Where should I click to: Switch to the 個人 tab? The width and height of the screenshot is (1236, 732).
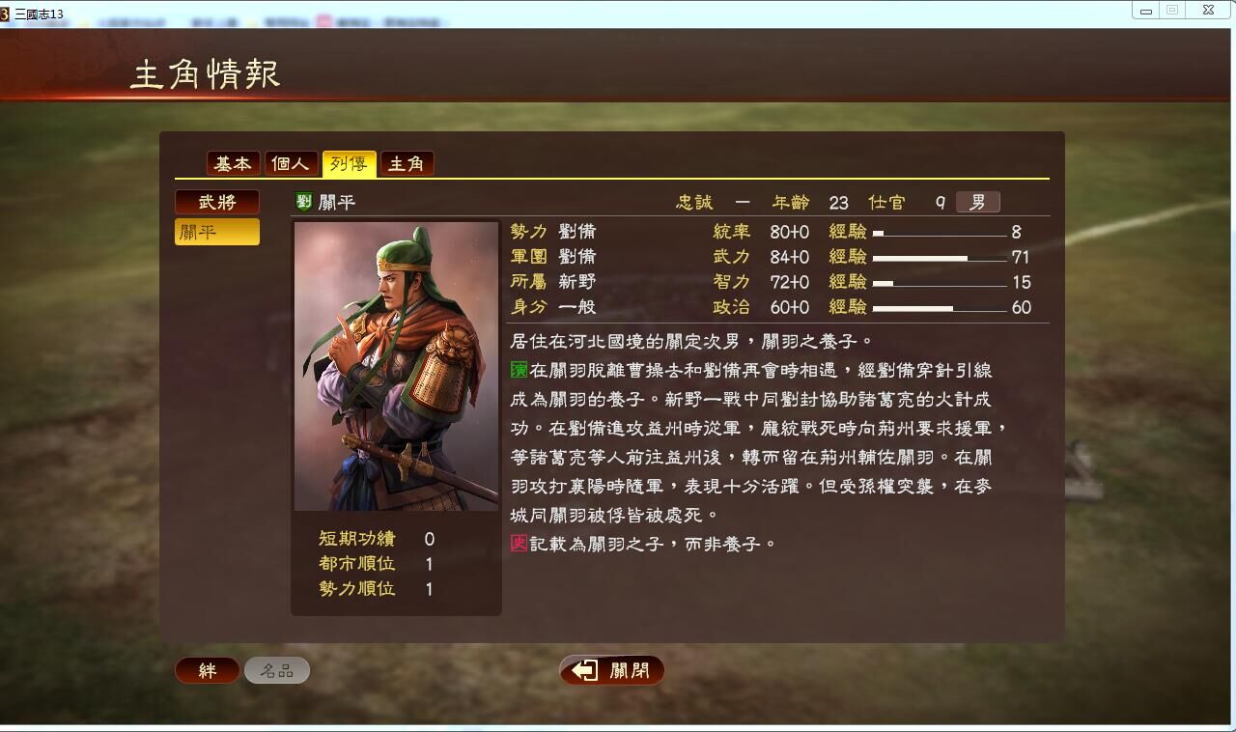pos(291,163)
